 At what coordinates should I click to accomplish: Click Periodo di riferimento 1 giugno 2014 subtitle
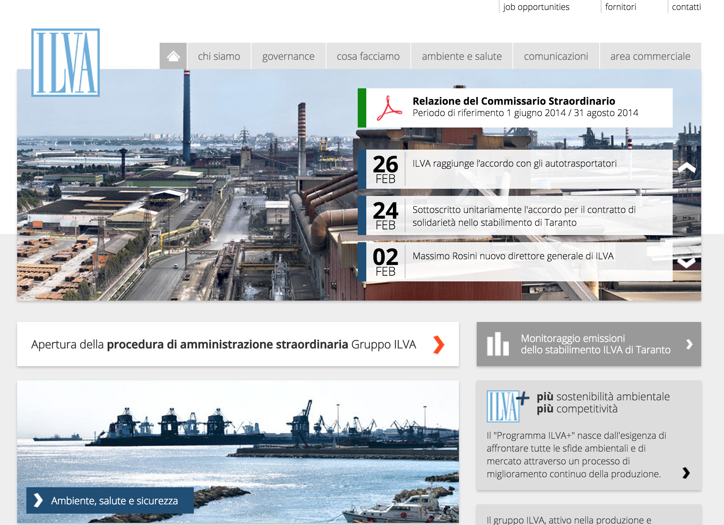(526, 113)
